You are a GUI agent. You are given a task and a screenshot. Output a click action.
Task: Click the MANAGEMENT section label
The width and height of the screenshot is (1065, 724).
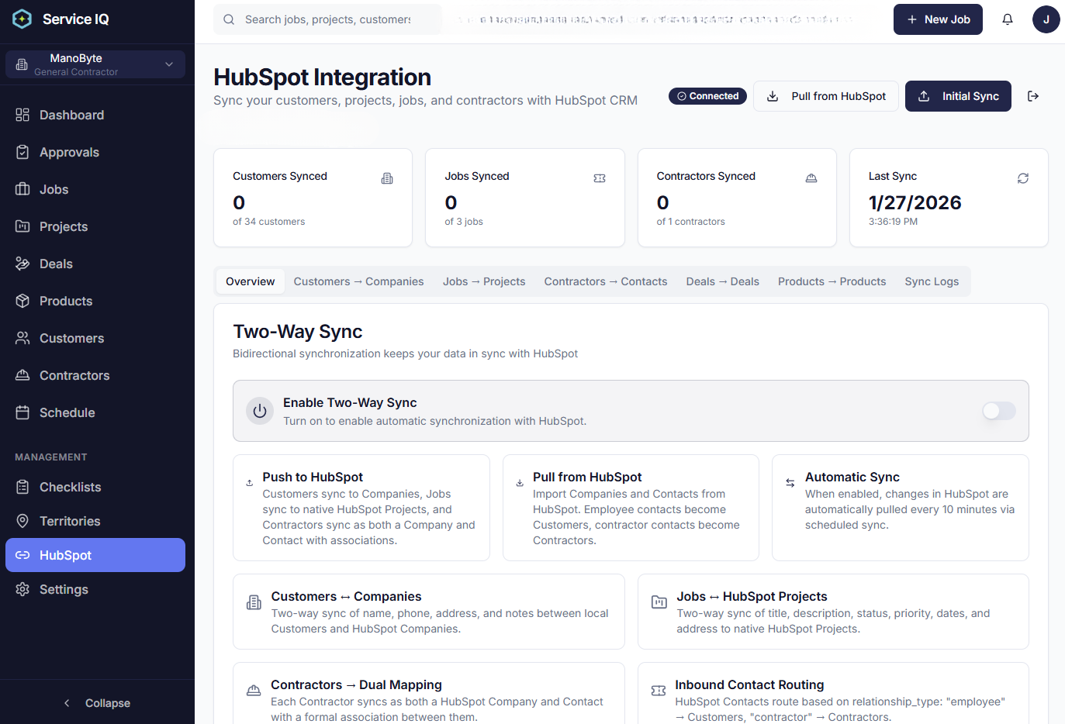pos(51,457)
